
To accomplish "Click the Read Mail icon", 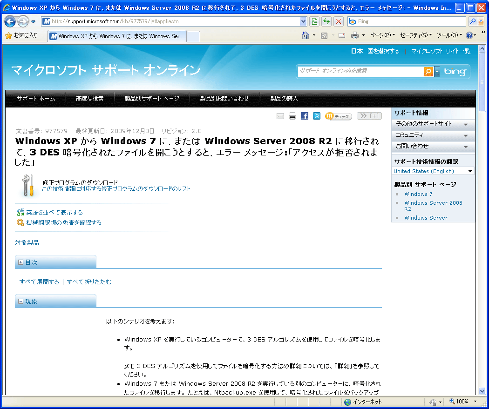I will coord(342,35).
